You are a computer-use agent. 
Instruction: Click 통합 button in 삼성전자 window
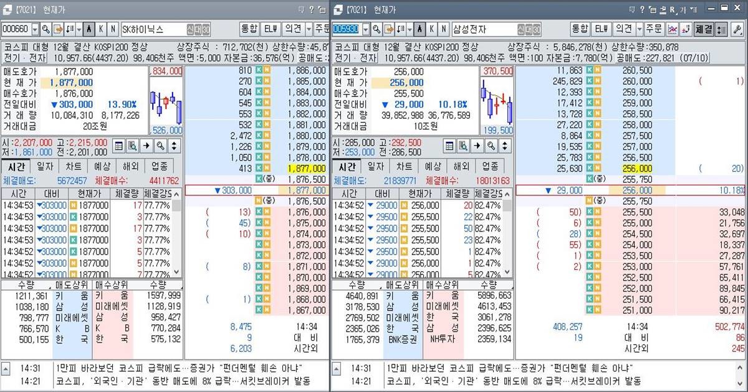point(580,29)
